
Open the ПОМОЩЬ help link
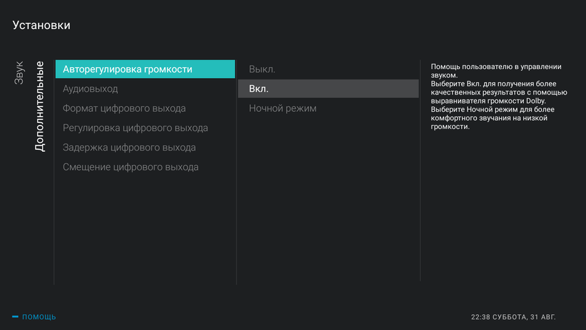[x=39, y=317]
